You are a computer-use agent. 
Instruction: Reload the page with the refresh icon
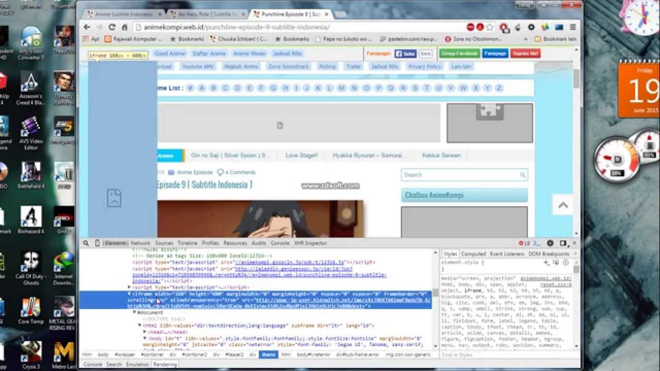(112, 27)
